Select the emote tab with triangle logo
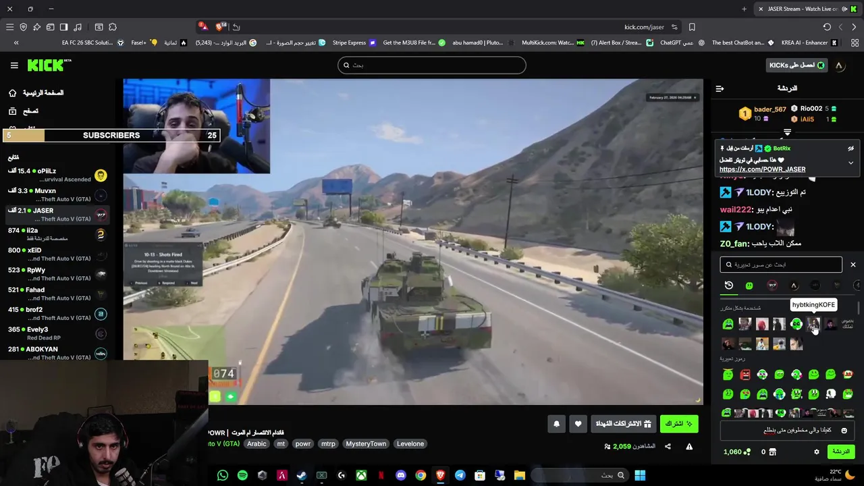This screenshot has height=486, width=864. [794, 286]
